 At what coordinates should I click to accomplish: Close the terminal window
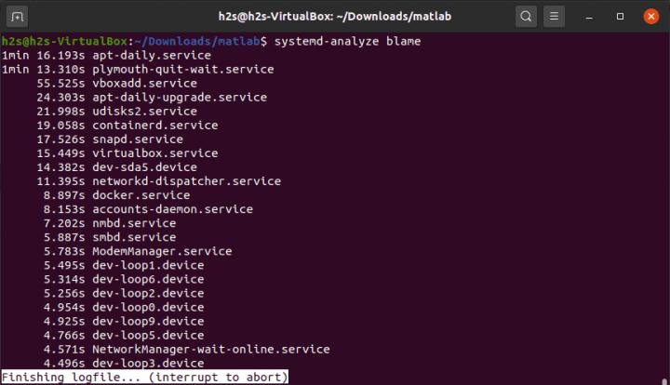tap(650, 16)
